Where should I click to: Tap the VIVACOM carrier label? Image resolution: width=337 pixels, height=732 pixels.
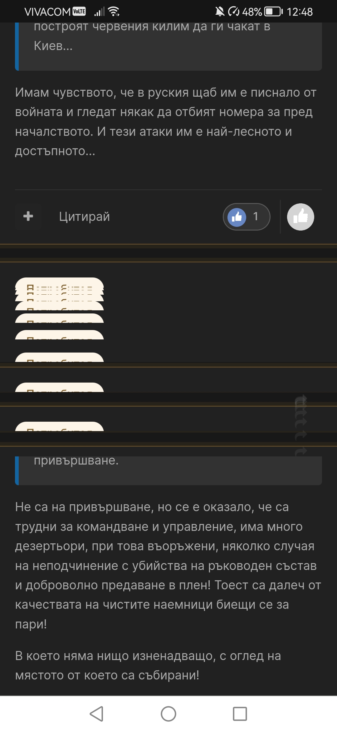(x=47, y=12)
